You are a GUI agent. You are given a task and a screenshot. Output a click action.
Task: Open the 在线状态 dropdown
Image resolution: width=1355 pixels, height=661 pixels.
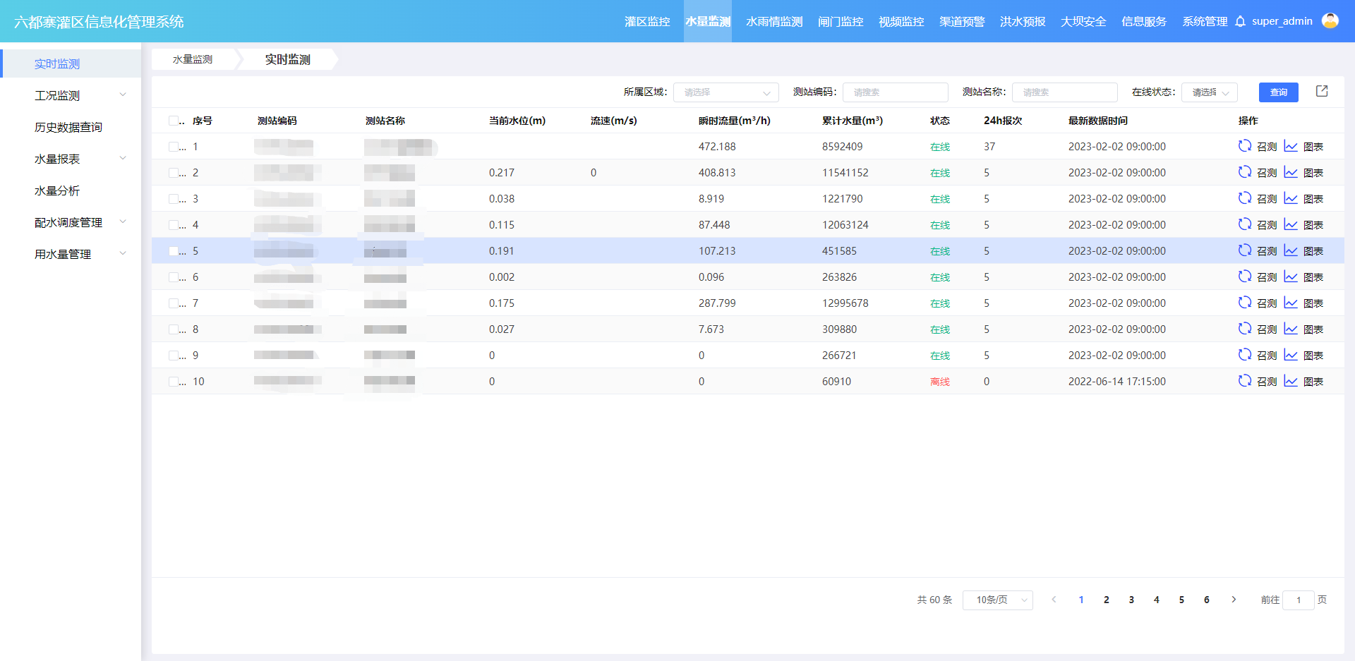tap(1210, 92)
